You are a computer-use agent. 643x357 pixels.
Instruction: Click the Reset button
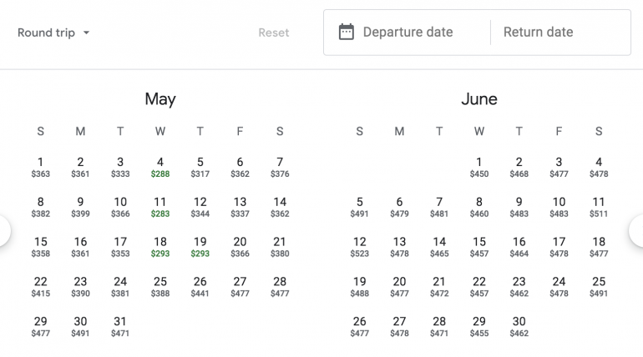(x=273, y=33)
